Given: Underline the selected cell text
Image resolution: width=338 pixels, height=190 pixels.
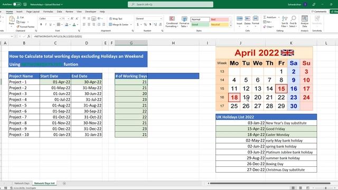Looking at the screenshot, I should (51, 25).
